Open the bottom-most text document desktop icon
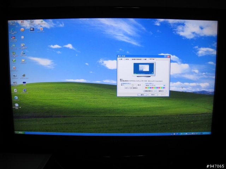This screenshot has height=169, width=226. point(17,106)
